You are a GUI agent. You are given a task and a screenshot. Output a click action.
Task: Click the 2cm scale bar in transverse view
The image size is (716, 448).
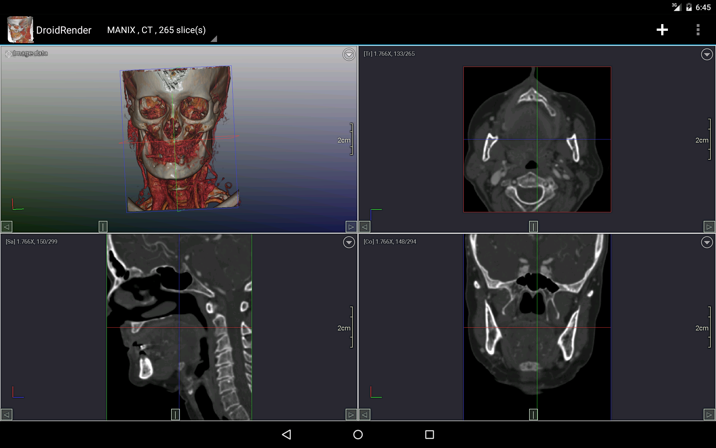[x=703, y=139]
